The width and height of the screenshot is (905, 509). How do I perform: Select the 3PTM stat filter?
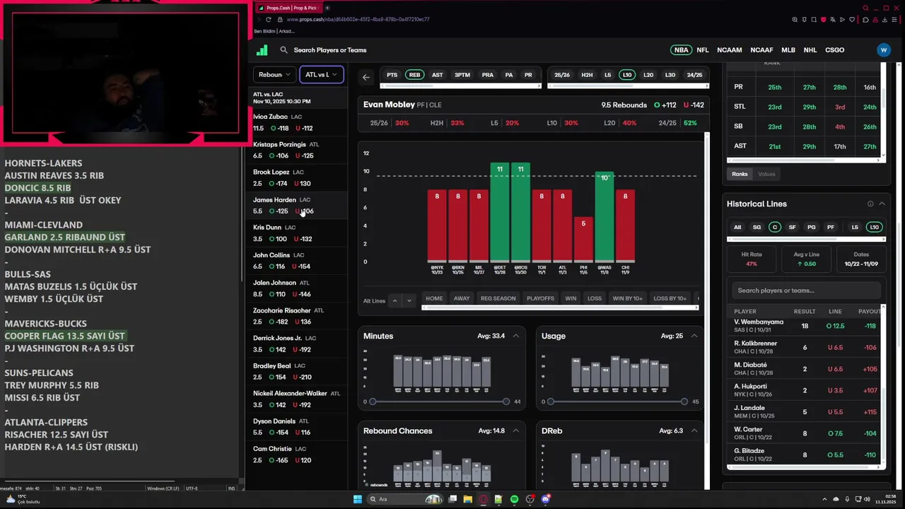pos(462,75)
